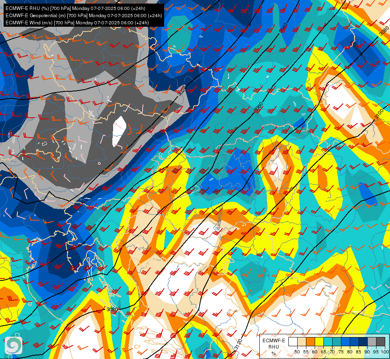Click the beige 50-55% legend swatch
Image resolution: width=390 pixels, height=359 pixels.
point(302,341)
